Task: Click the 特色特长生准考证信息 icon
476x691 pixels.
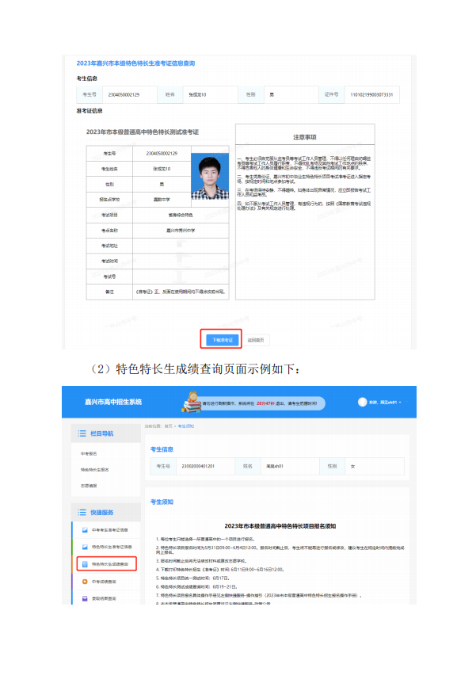Action: 84,547
